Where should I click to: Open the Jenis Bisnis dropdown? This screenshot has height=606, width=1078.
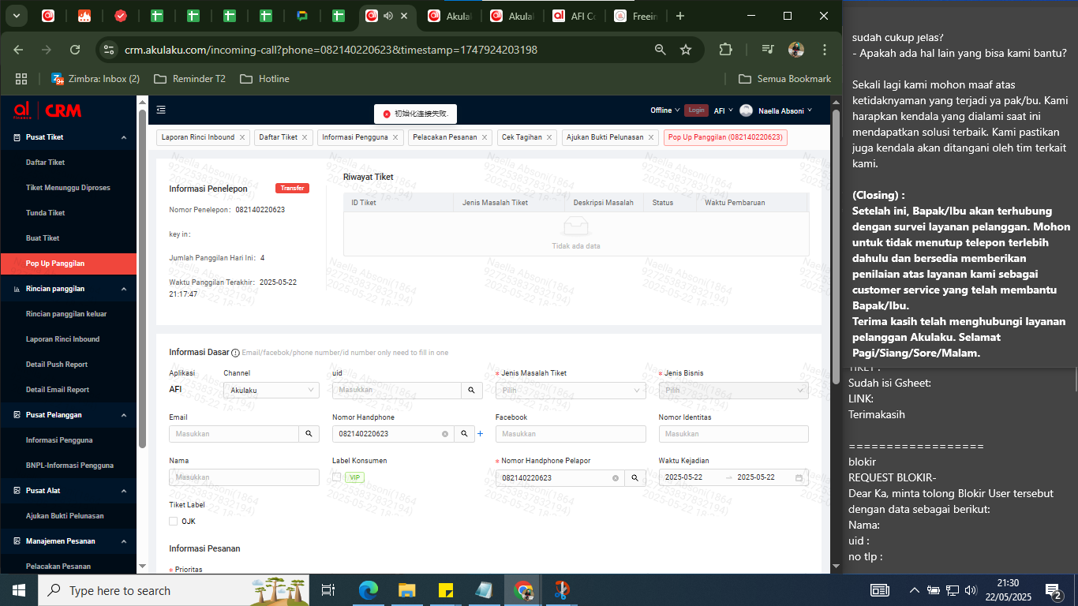click(x=734, y=390)
